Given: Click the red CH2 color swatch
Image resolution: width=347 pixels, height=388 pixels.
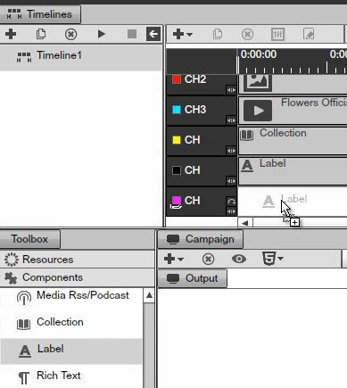Looking at the screenshot, I should [177, 79].
